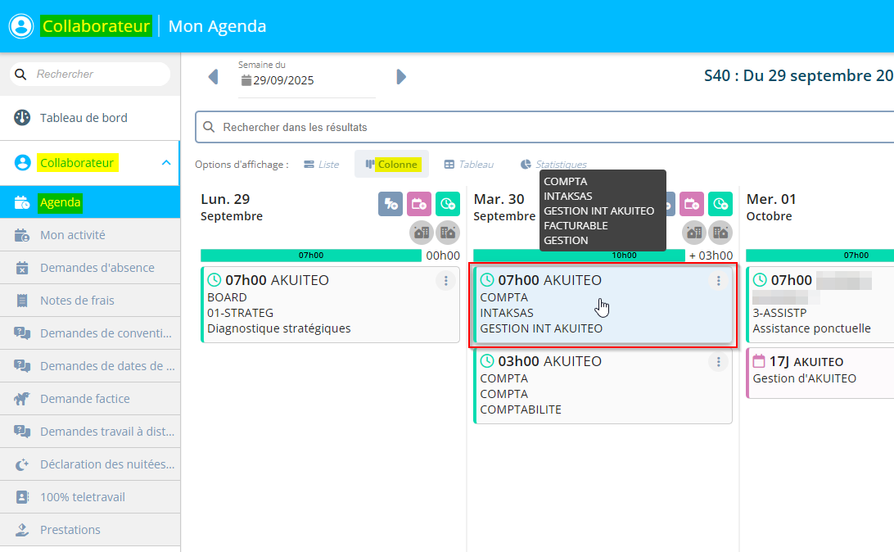Click Monday's pink calendar-plus icon

pos(419,205)
